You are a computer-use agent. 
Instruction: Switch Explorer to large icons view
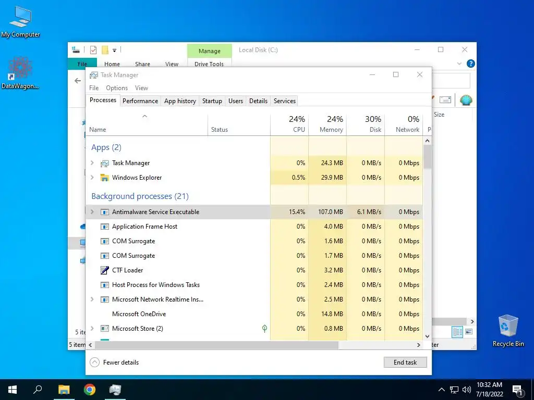(x=469, y=332)
